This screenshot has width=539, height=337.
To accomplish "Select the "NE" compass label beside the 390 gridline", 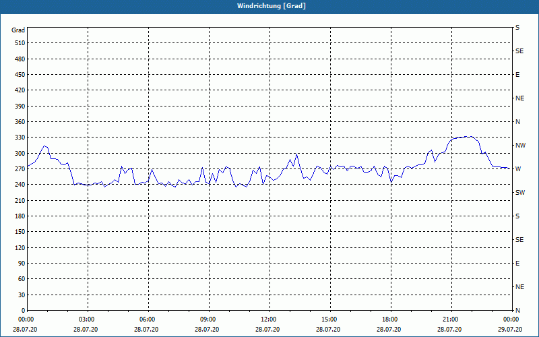I will coord(520,98).
